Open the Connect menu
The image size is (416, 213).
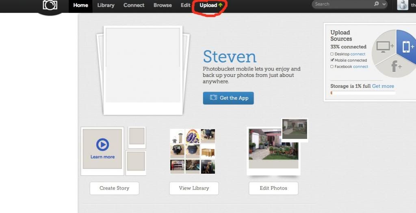(134, 5)
